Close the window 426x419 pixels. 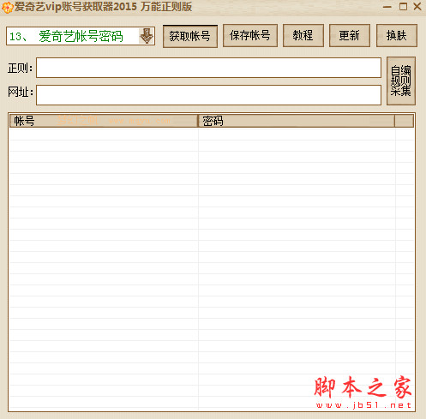pos(417,7)
